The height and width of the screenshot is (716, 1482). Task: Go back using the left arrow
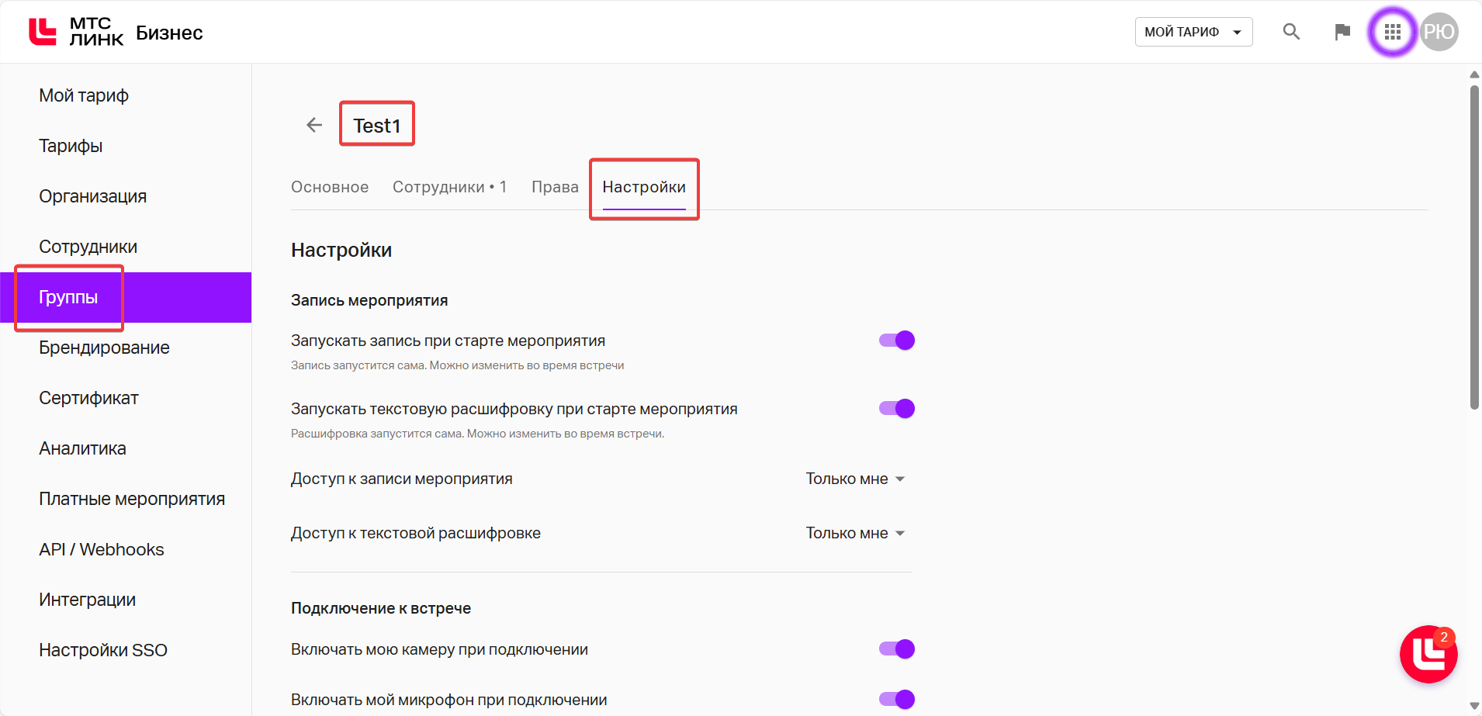tap(314, 125)
